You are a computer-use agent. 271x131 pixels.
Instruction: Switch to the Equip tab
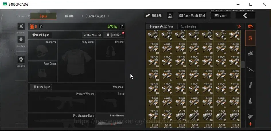tap(43, 16)
